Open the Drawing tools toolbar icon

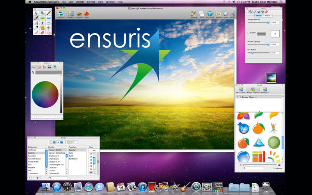tap(193, 15)
